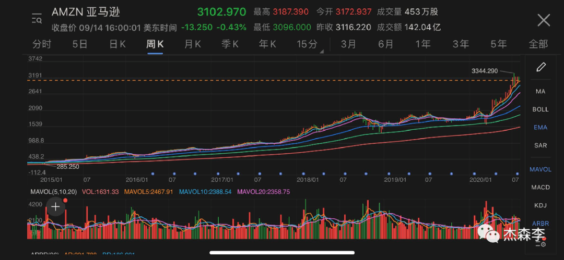Image resolution: width=564 pixels, height=260 pixels.
Task: Click the 3344.290 peak price label
Action: pyautogui.click(x=485, y=71)
